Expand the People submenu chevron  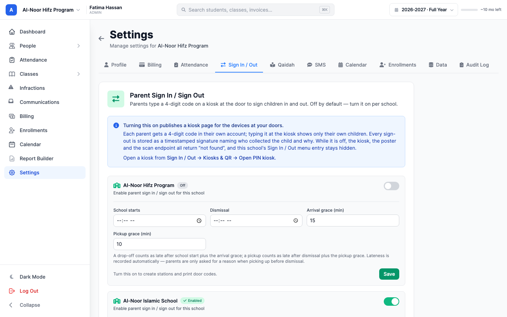tap(79, 46)
